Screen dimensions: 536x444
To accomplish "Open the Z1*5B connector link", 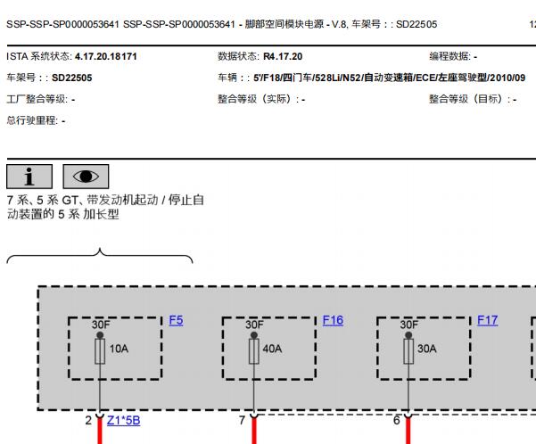I will pyautogui.click(x=123, y=420).
